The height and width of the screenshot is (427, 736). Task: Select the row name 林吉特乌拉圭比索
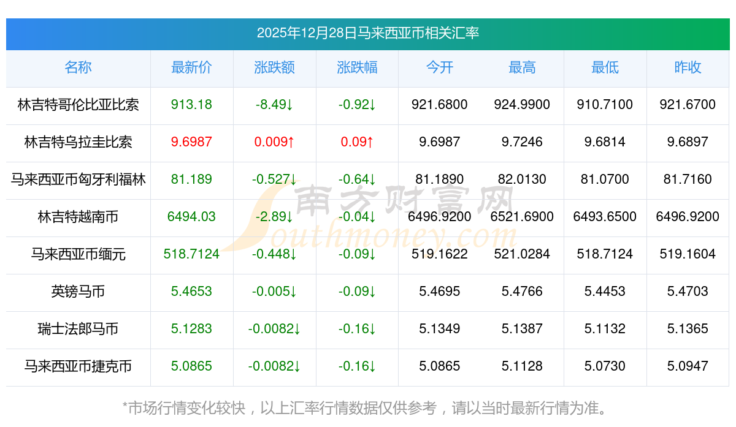point(78,142)
